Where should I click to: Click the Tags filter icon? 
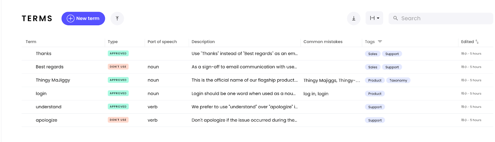pyautogui.click(x=380, y=42)
